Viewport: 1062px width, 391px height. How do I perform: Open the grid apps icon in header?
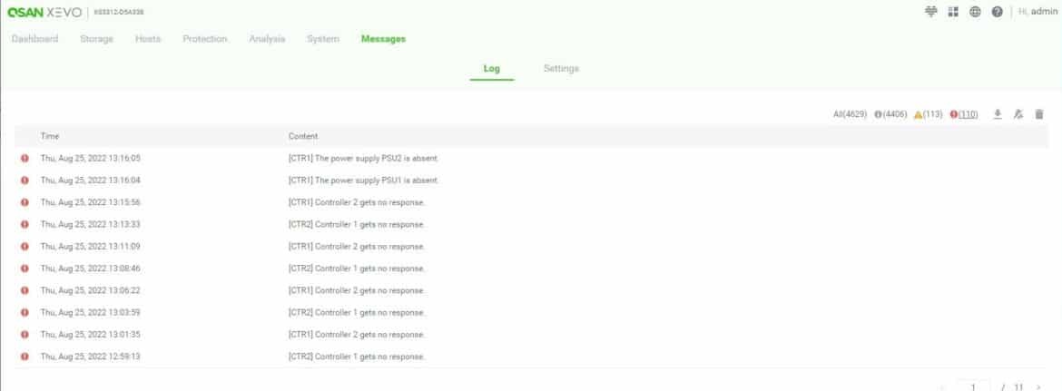[953, 12]
